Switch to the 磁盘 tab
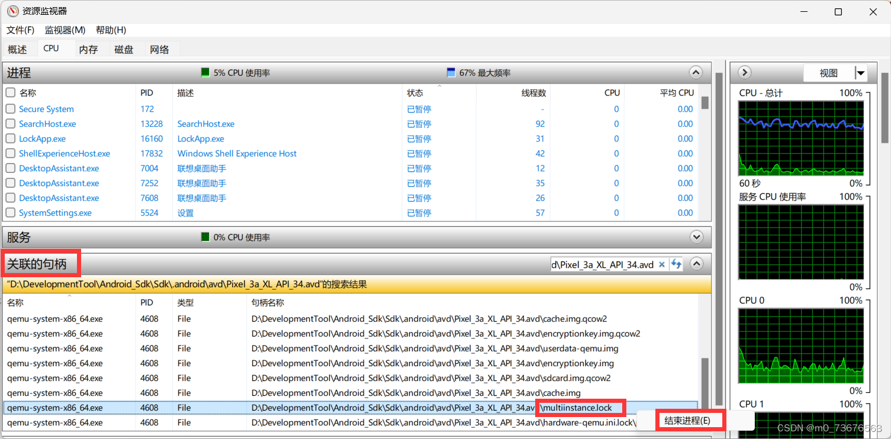 tap(124, 50)
